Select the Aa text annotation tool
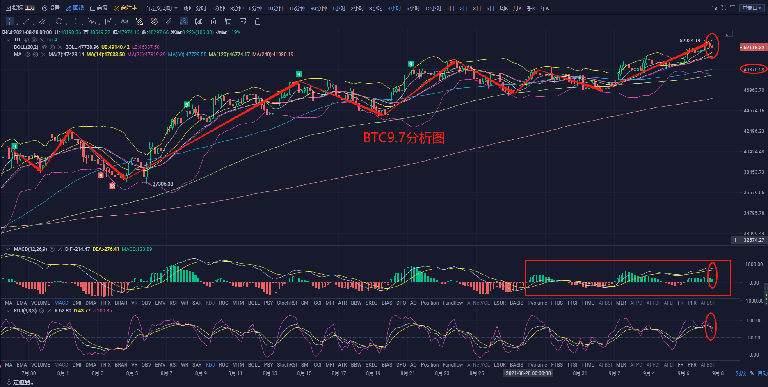768x387 pixels. pos(125,21)
